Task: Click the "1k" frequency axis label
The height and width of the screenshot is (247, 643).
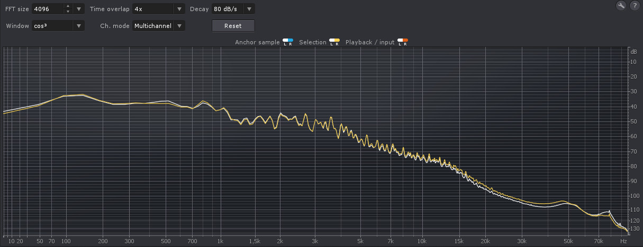Action: point(220,241)
